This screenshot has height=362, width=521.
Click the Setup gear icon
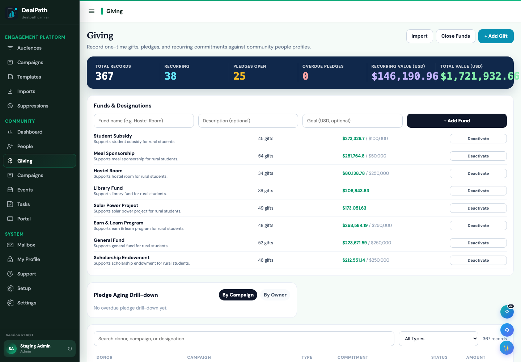(10, 288)
